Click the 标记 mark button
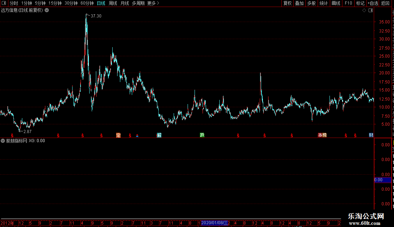This screenshot has height=227, width=394. tap(360, 3)
